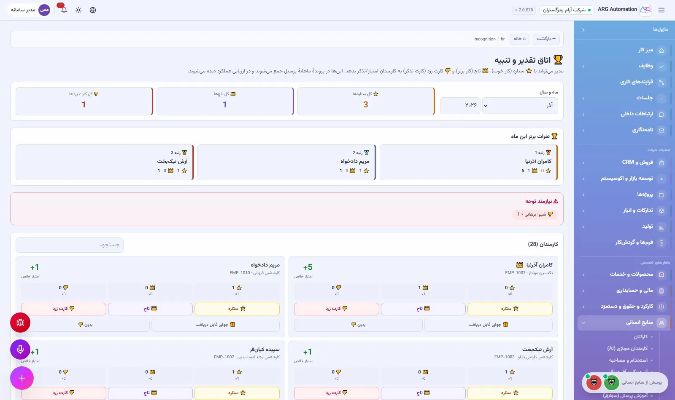Viewport: 675px width, 400px height.
Task: Click the جستجو employee search field
Action: [70, 245]
